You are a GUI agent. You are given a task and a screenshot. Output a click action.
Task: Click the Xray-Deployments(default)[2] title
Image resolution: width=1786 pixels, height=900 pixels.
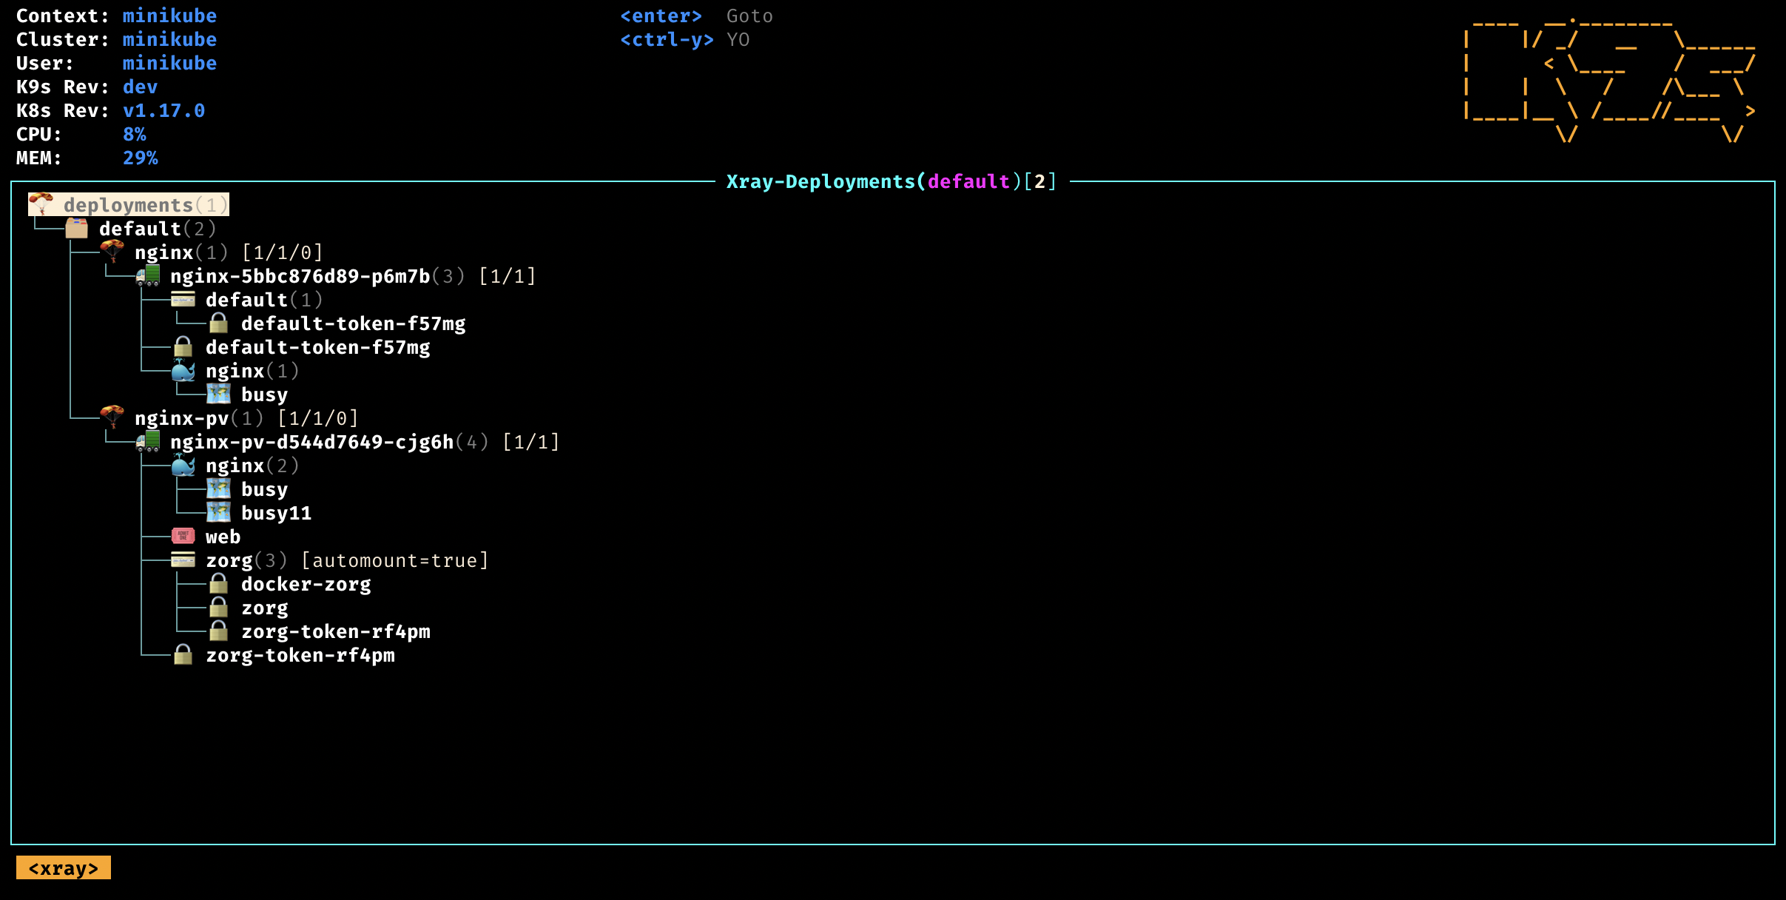891,181
